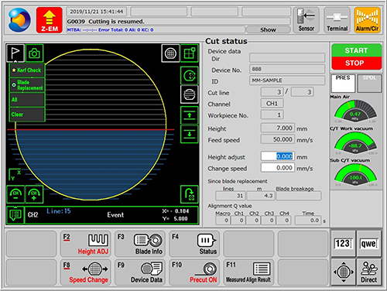
Task: Open the qwe keyboard
Action: click(x=369, y=243)
